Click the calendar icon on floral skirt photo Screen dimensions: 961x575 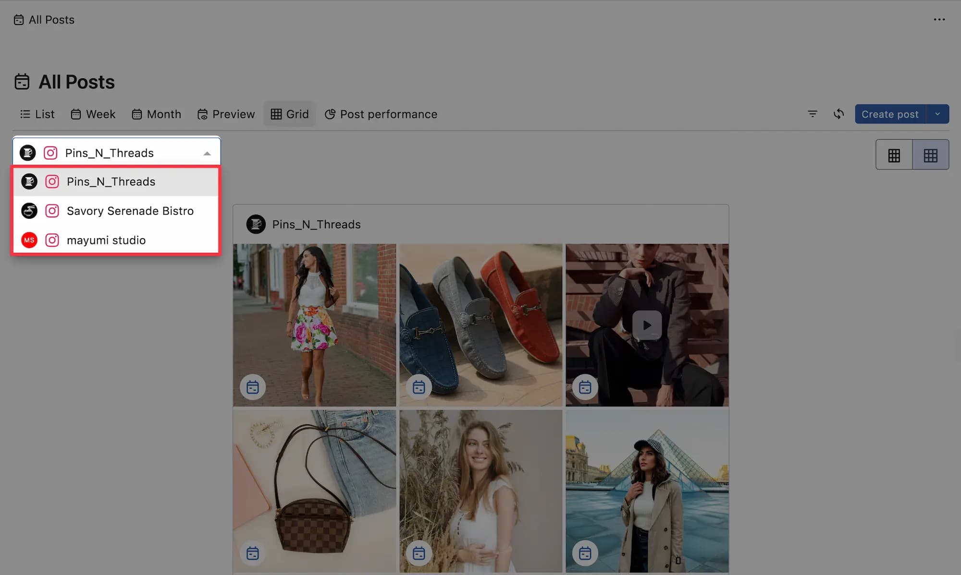(253, 387)
